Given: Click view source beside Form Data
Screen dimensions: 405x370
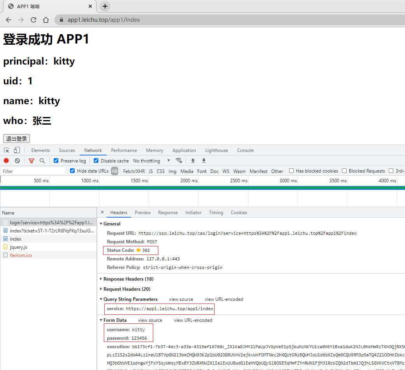Looking at the screenshot, I should 150,320.
